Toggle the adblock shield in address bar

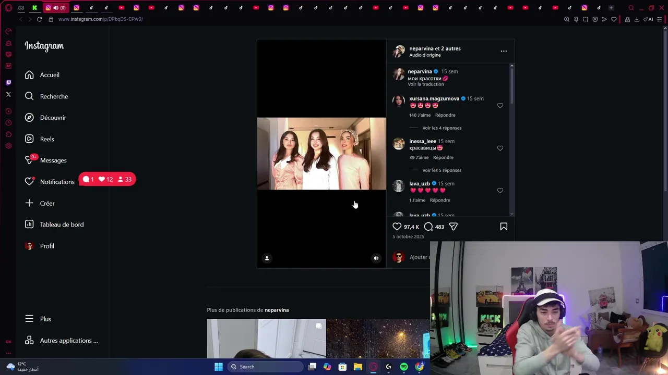click(595, 19)
